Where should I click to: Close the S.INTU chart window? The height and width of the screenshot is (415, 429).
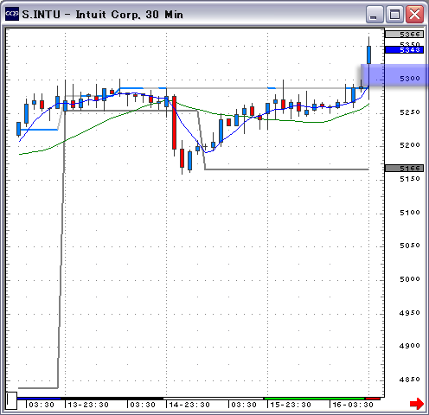(414, 14)
